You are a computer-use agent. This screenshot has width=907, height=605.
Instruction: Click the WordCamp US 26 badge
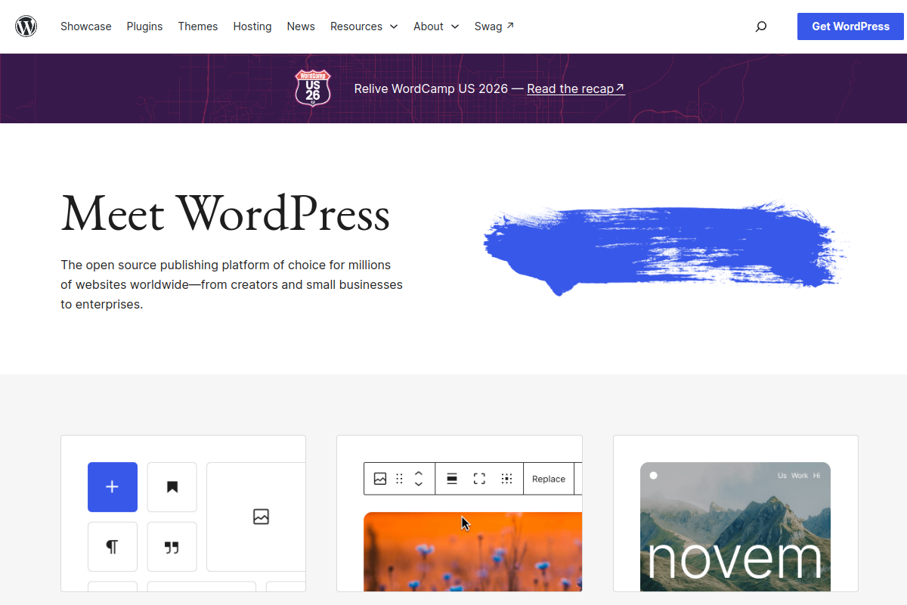(313, 87)
